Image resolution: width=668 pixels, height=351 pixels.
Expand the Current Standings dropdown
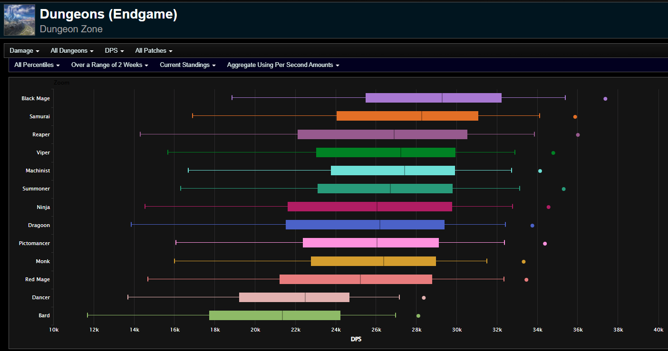188,65
